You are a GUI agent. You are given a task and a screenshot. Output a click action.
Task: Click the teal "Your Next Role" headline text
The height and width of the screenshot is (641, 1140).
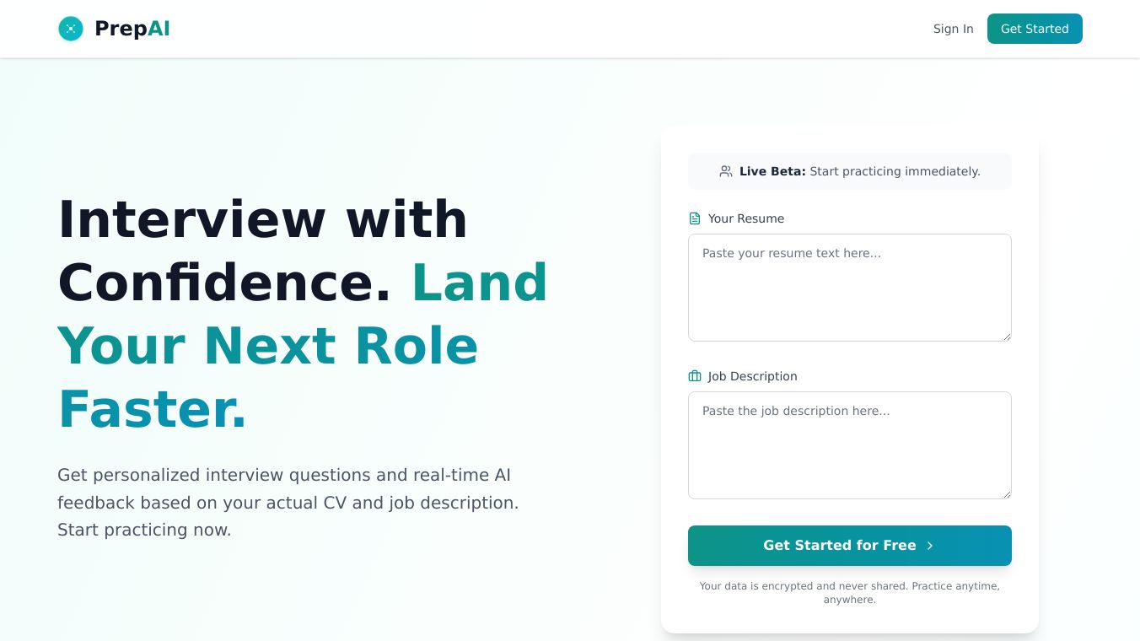pyautogui.click(x=267, y=346)
